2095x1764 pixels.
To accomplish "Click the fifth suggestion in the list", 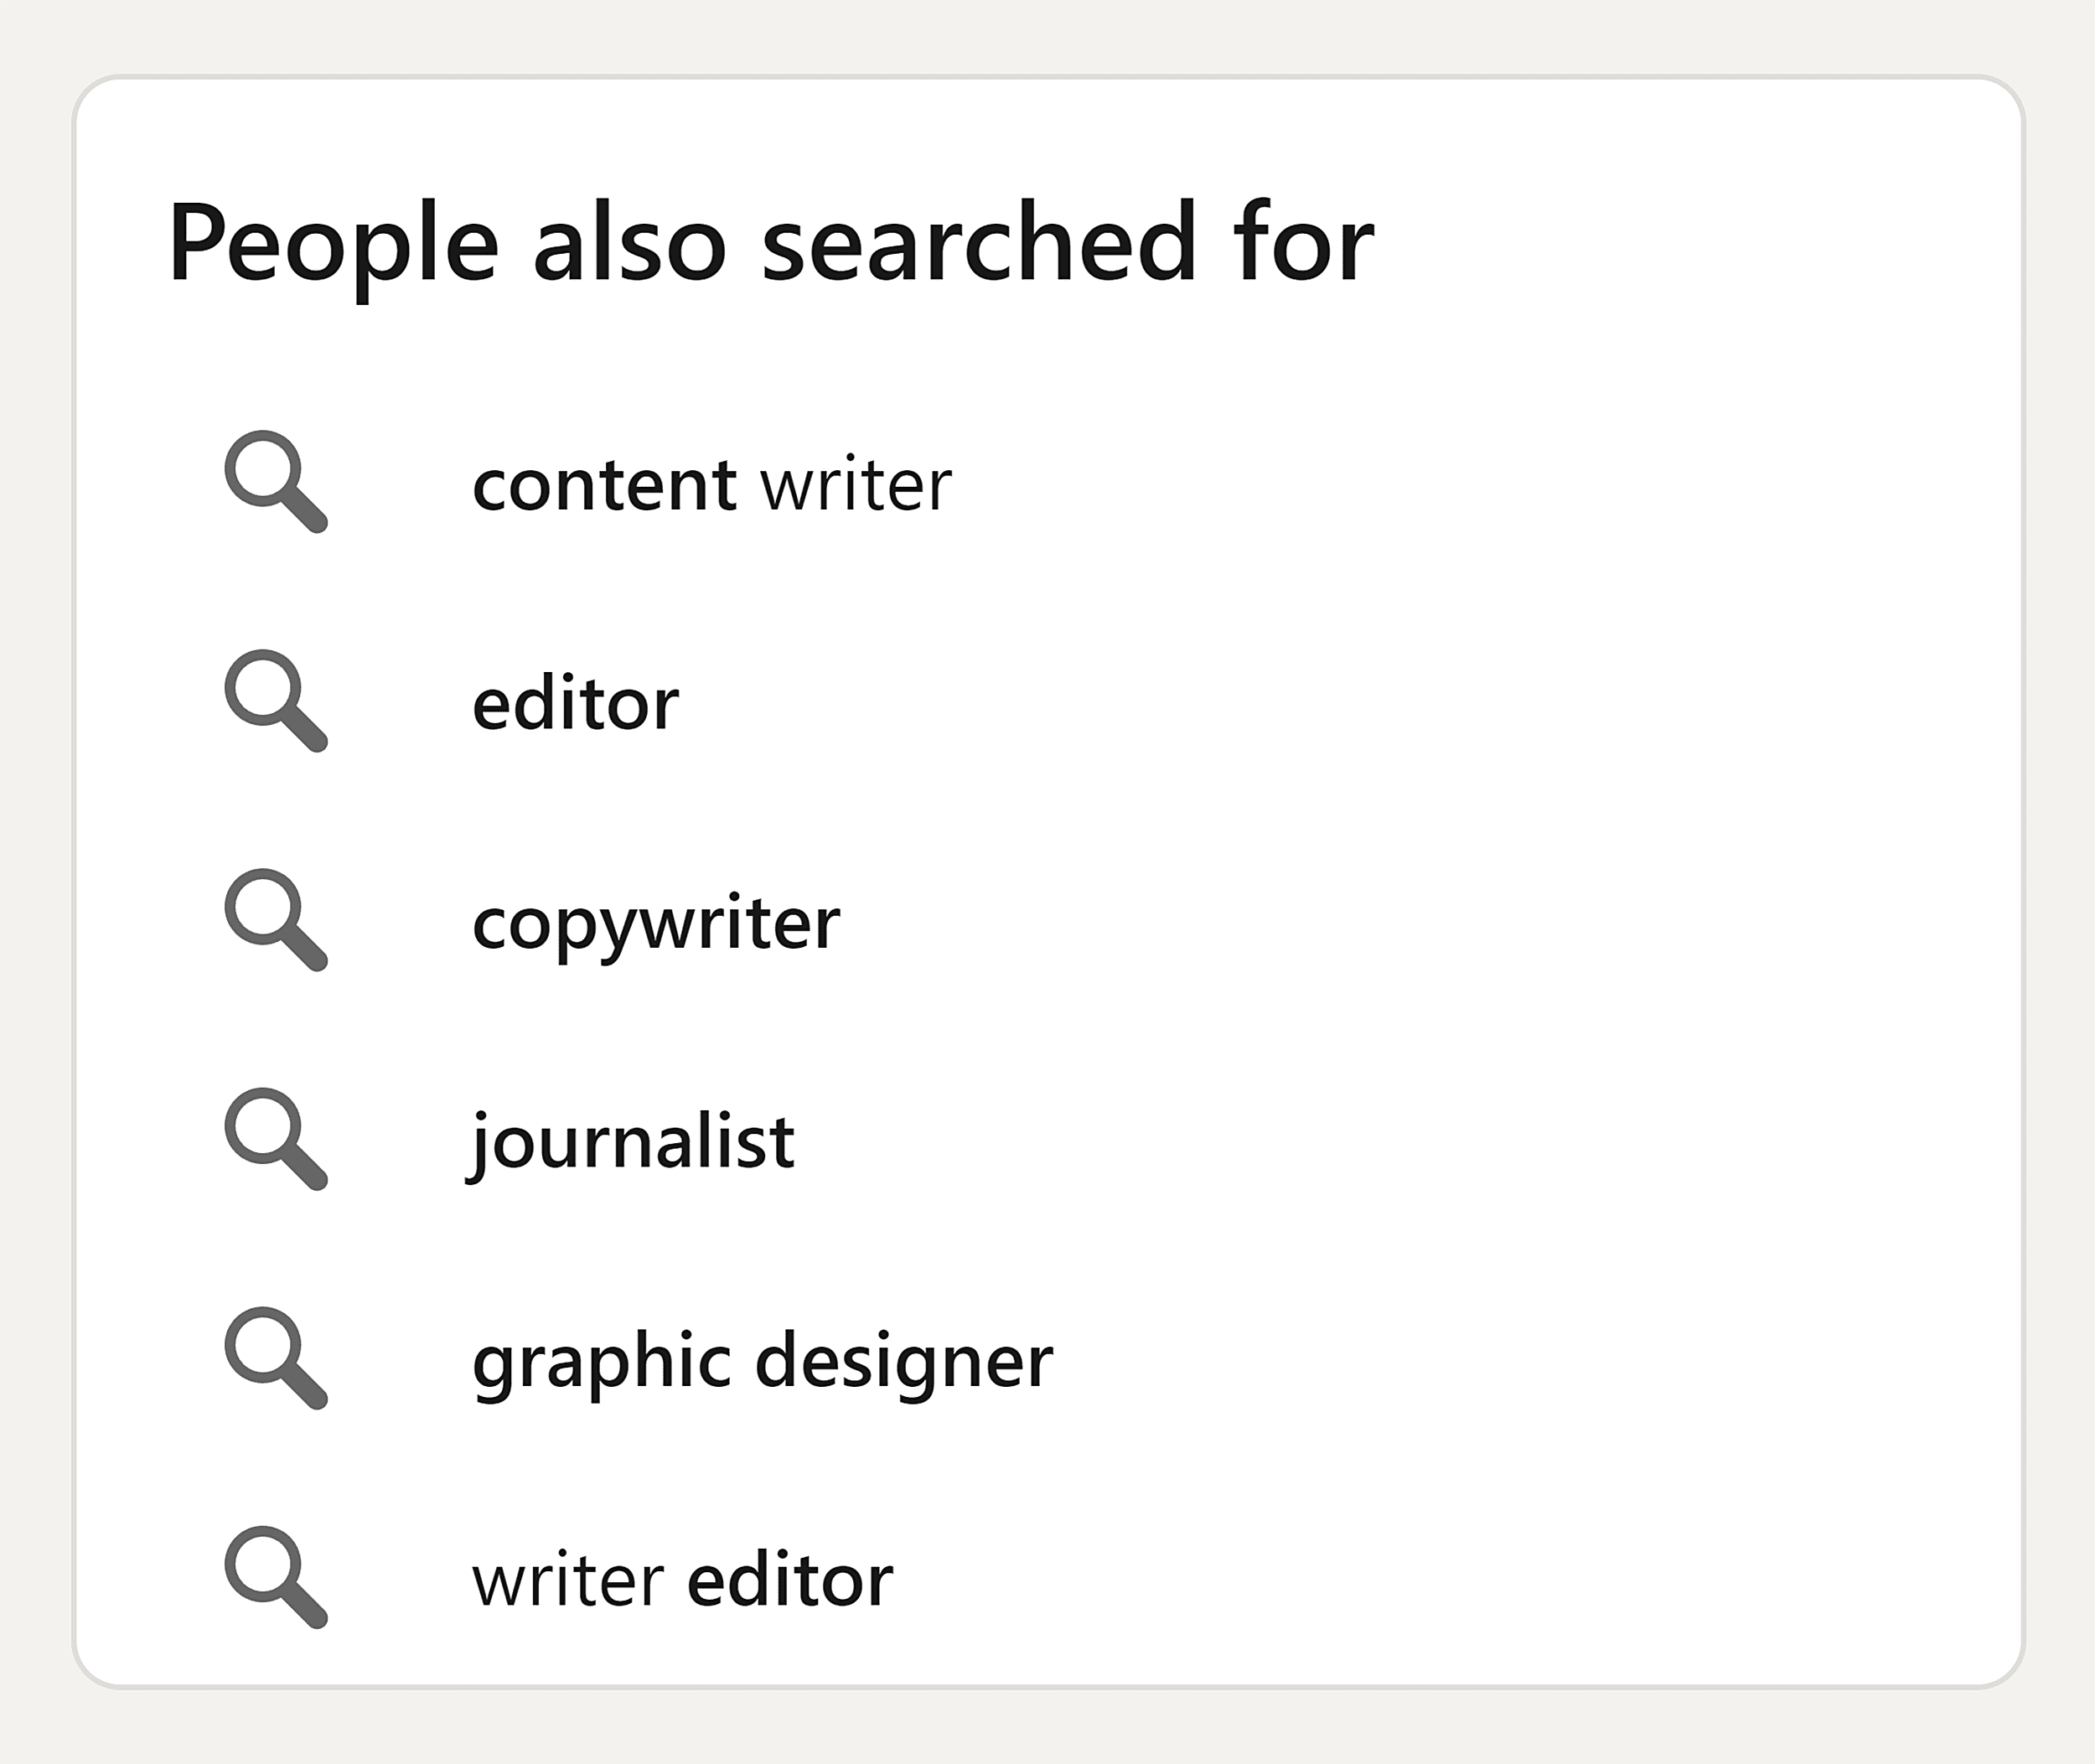I will [x=763, y=1358].
